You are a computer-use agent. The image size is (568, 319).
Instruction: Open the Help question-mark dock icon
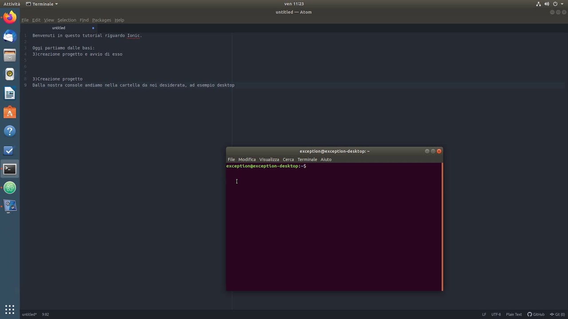click(x=10, y=131)
